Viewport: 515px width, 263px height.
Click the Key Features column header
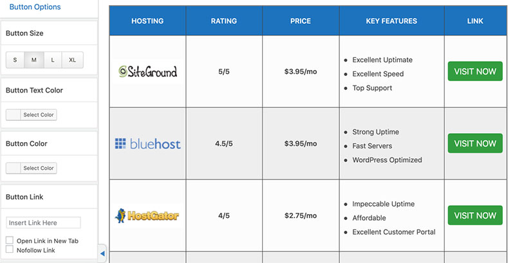(x=391, y=21)
